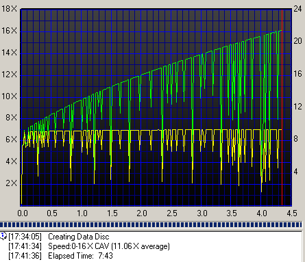The width and height of the screenshot is (305, 262).
Task: Click the red vertical end marker line
Action: pyautogui.click(x=282, y=107)
